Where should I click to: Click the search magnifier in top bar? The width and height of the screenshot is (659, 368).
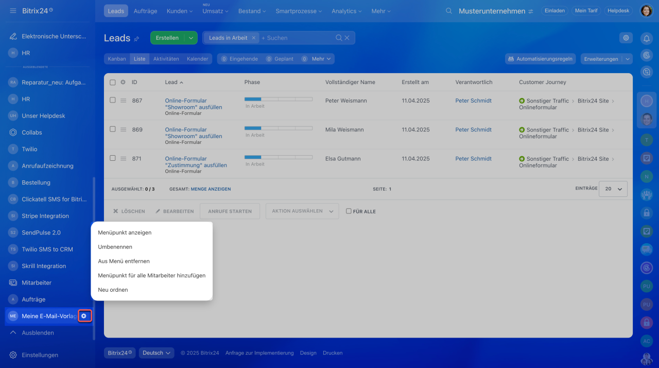pos(449,11)
